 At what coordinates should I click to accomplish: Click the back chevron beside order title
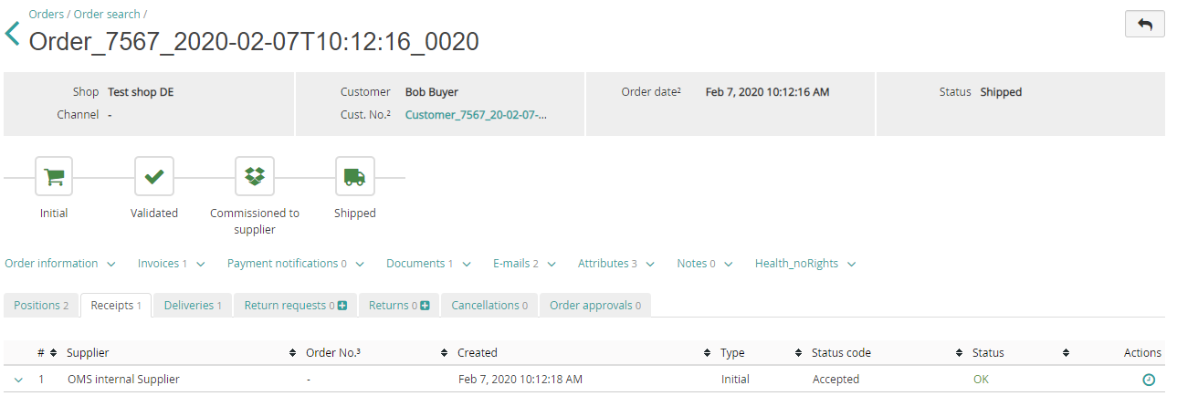12,35
